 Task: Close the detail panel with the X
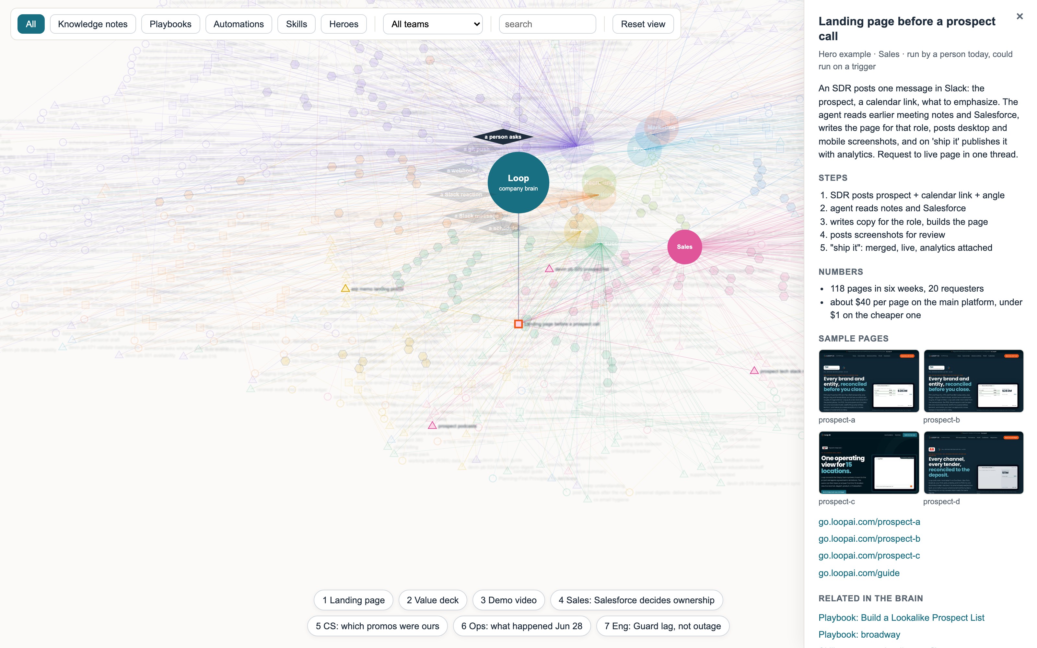[1020, 16]
